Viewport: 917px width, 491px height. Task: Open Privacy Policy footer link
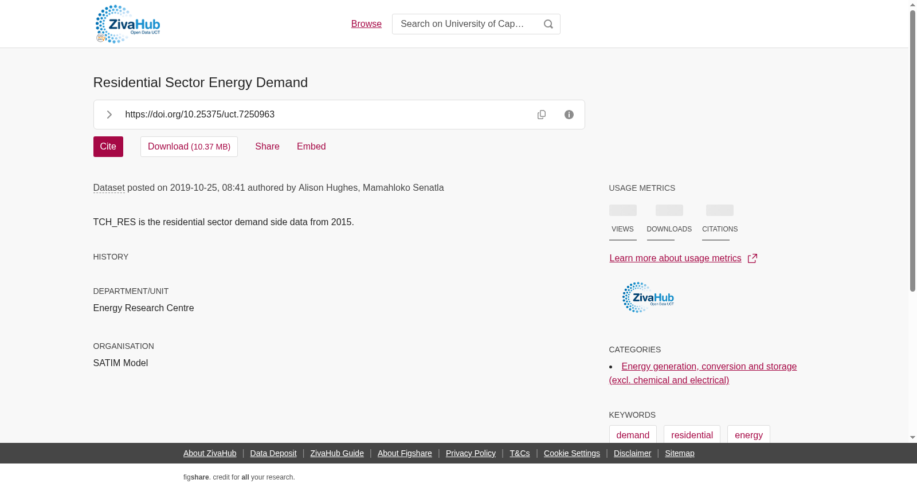point(471,453)
